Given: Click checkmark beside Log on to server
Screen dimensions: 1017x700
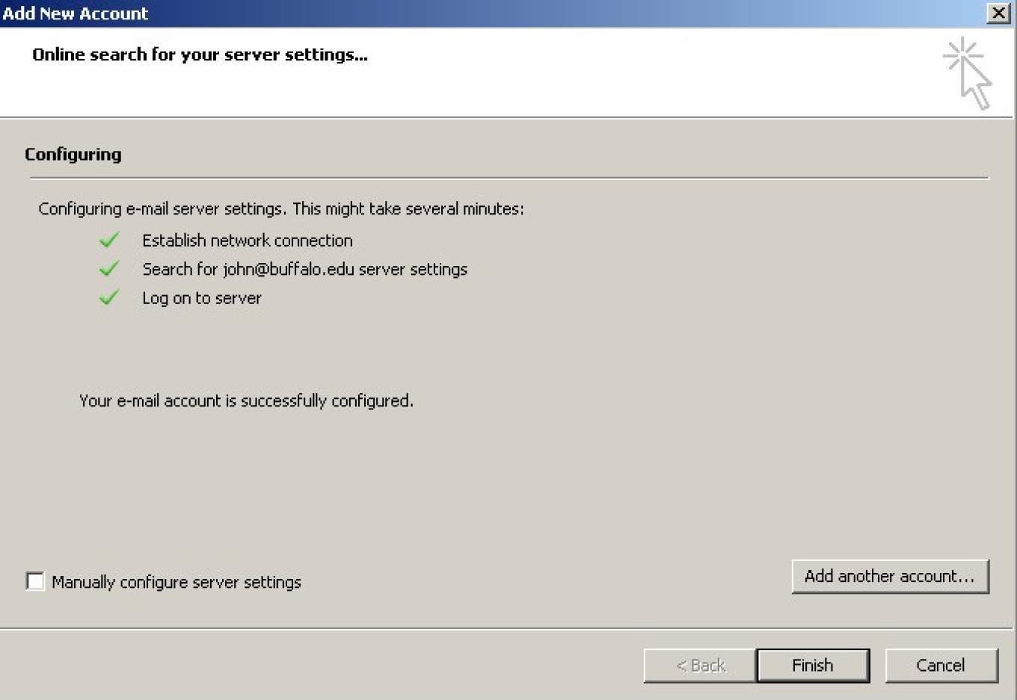Looking at the screenshot, I should click(x=109, y=297).
